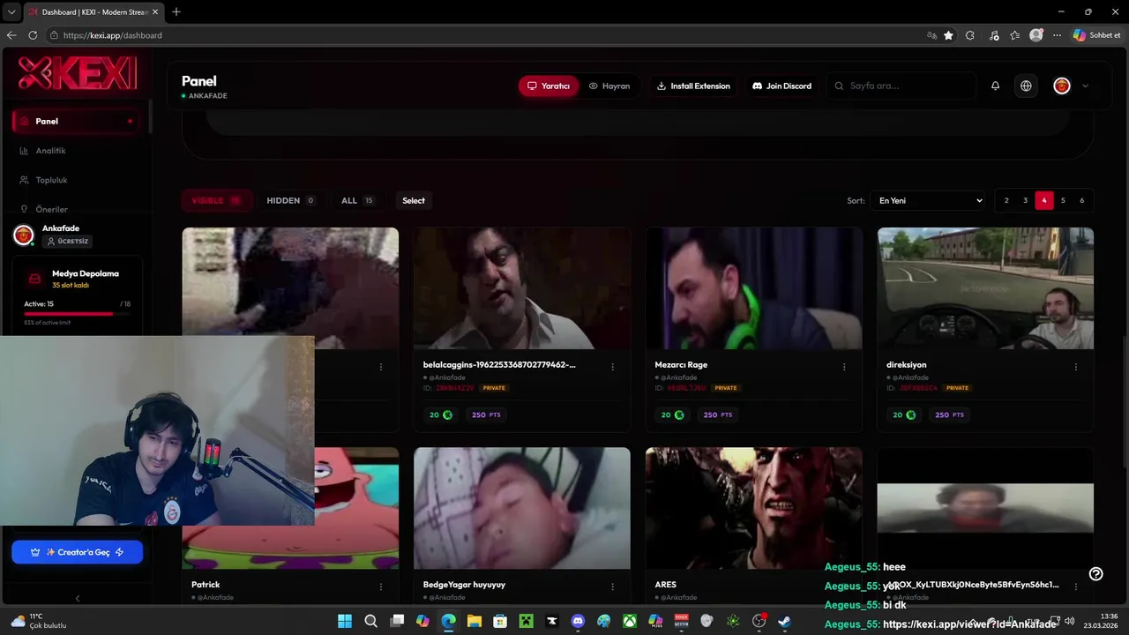The width and height of the screenshot is (1129, 635).
Task: Show ALL media filter
Action: (x=357, y=200)
